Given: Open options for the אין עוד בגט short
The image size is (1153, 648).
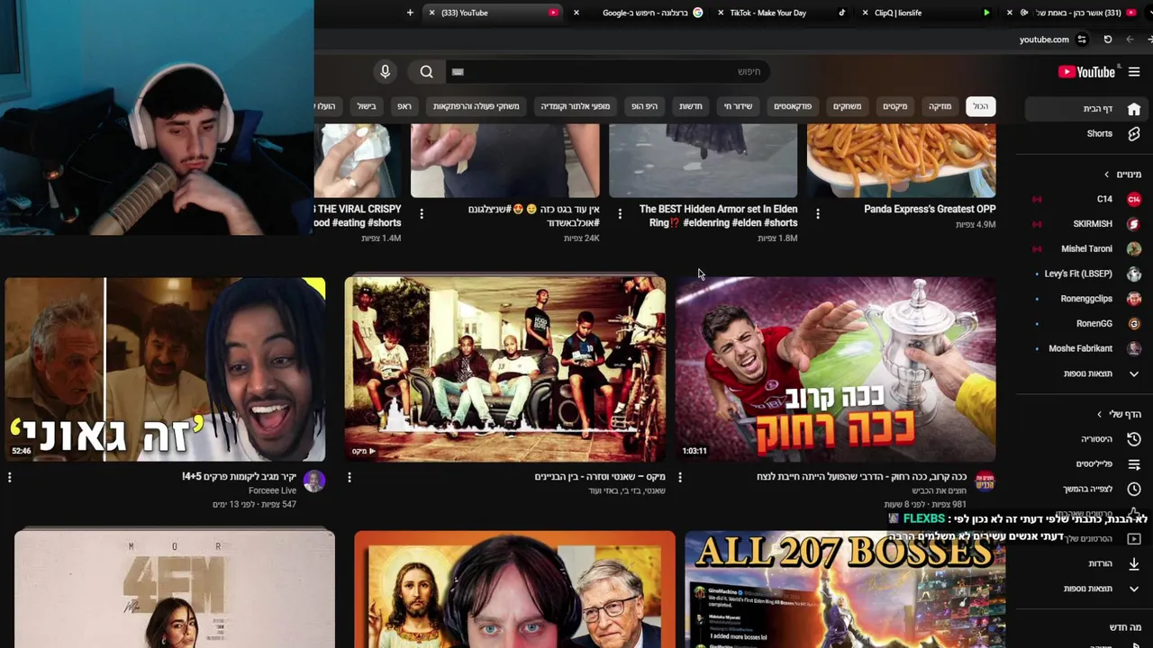Looking at the screenshot, I should pyautogui.click(x=422, y=214).
